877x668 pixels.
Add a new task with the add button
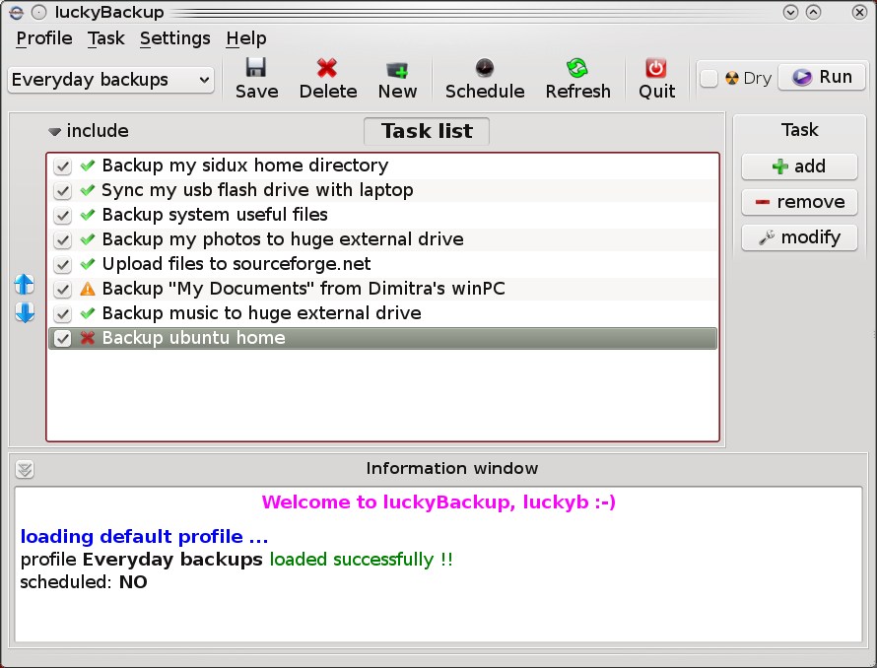click(799, 166)
